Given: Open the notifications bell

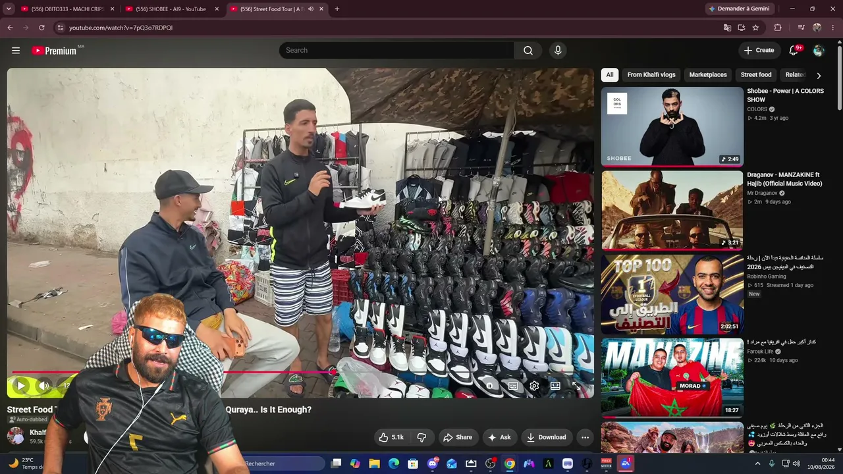Looking at the screenshot, I should [x=794, y=51].
